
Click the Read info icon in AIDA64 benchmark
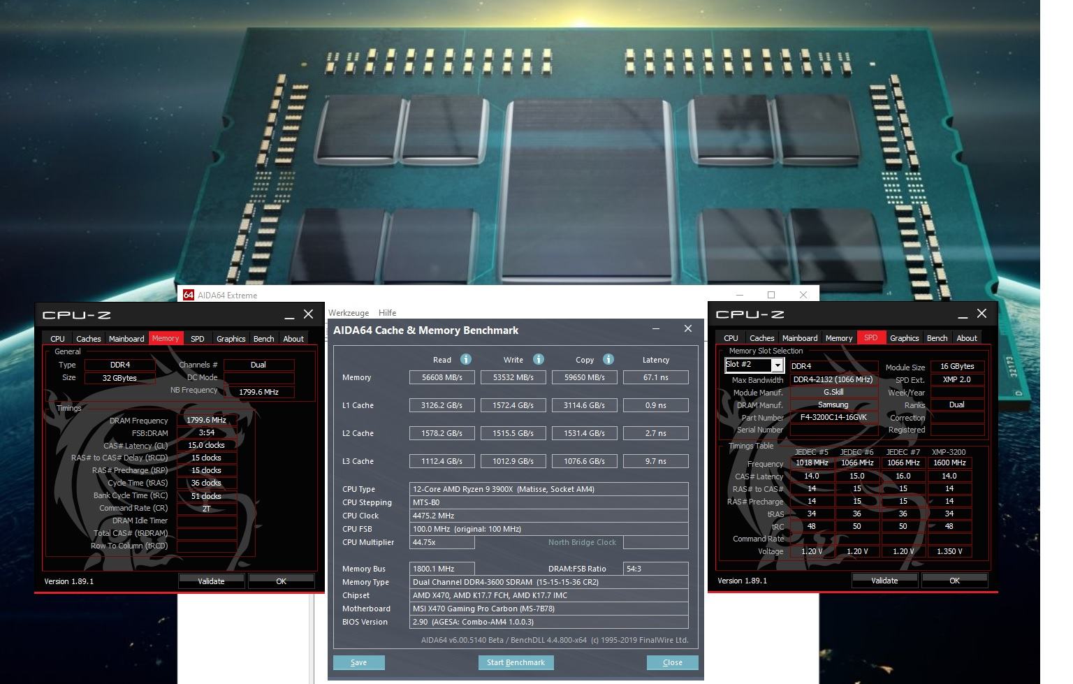point(466,359)
